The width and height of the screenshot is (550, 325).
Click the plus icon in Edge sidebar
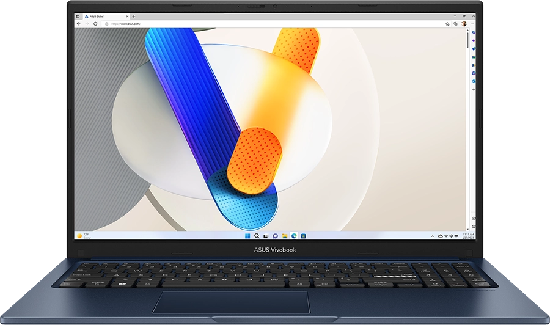pyautogui.click(x=474, y=90)
